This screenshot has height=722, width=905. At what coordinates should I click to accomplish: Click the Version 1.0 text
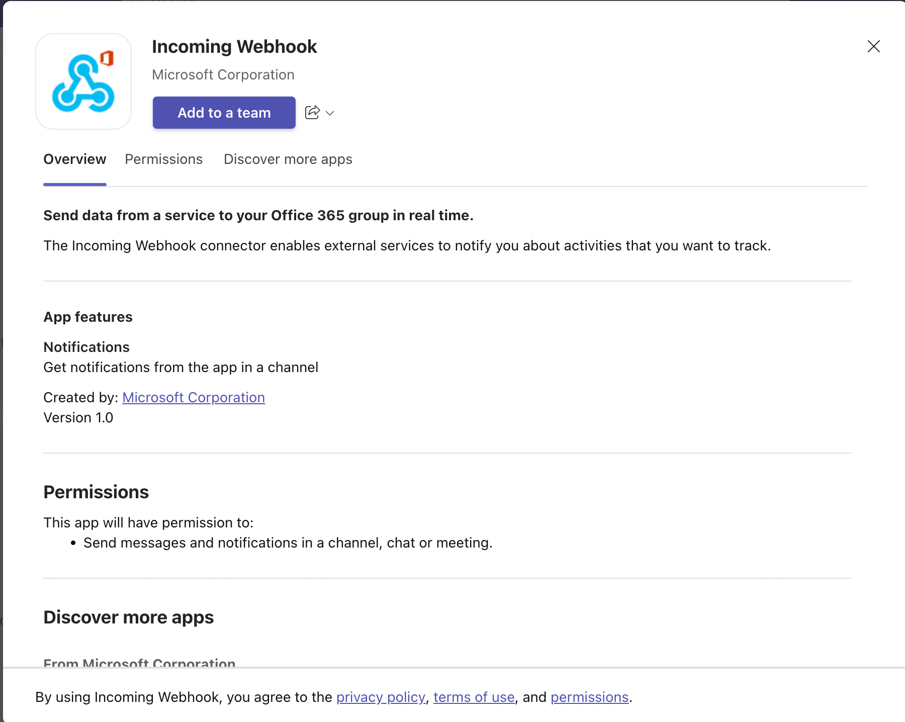[78, 417]
